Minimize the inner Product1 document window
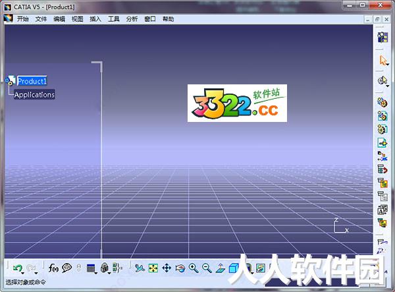 point(368,19)
